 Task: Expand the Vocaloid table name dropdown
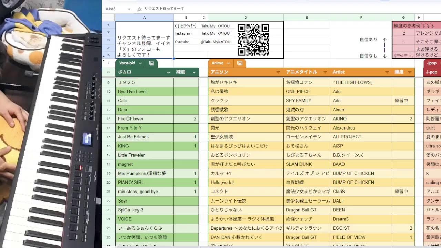coord(140,63)
